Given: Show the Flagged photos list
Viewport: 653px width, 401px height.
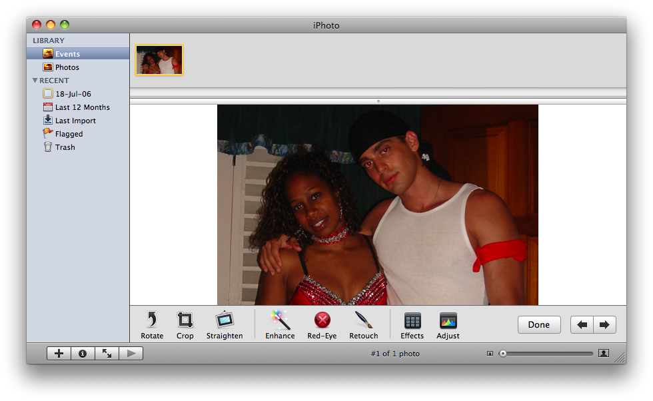Looking at the screenshot, I should [x=69, y=134].
